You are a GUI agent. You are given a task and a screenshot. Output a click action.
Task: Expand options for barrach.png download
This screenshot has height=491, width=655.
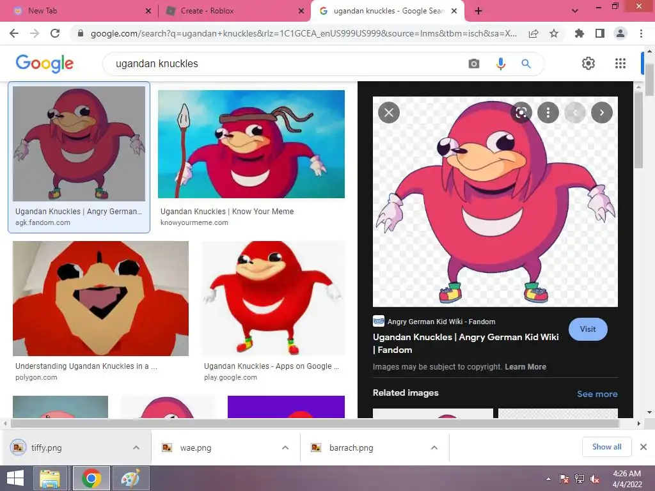click(x=434, y=448)
